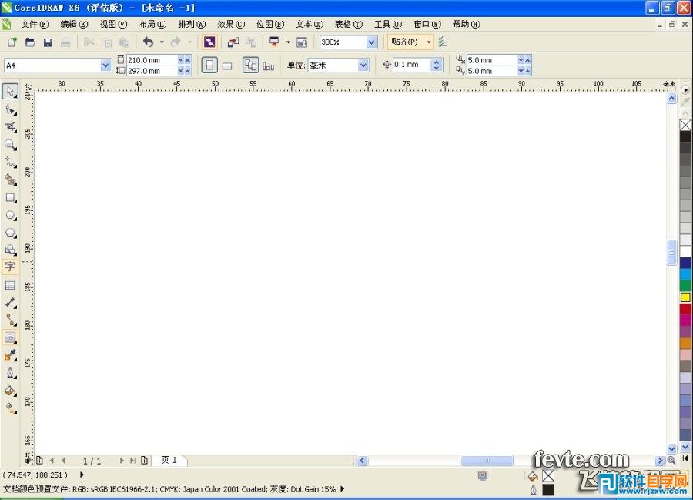The width and height of the screenshot is (693, 500).
Task: Click the Save button
Action: [x=48, y=42]
